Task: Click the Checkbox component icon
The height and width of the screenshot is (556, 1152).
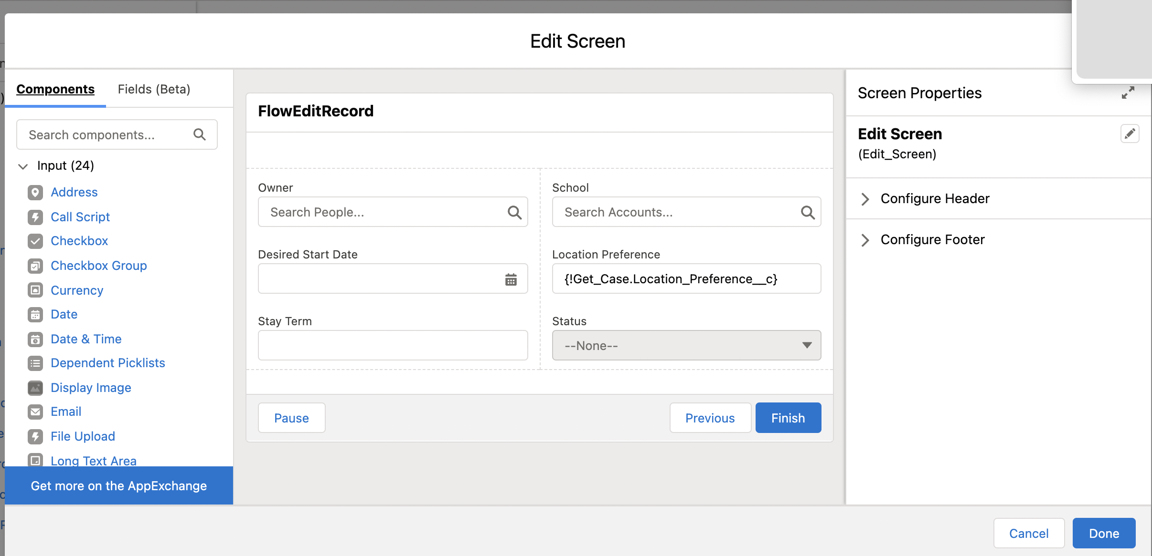Action: point(34,241)
